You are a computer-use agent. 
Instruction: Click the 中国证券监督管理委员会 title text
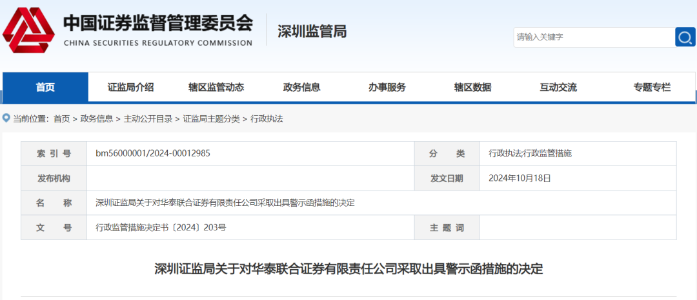coord(158,23)
